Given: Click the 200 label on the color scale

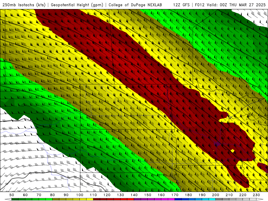Looking at the screenshot, I should click(216, 195).
